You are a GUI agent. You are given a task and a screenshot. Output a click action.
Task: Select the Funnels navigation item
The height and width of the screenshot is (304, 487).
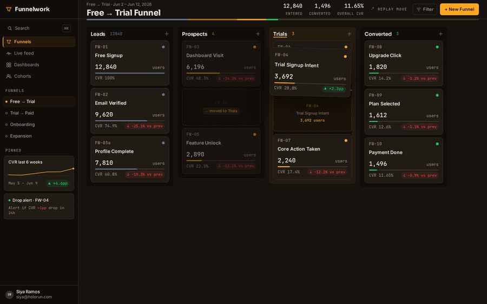[x=39, y=42]
